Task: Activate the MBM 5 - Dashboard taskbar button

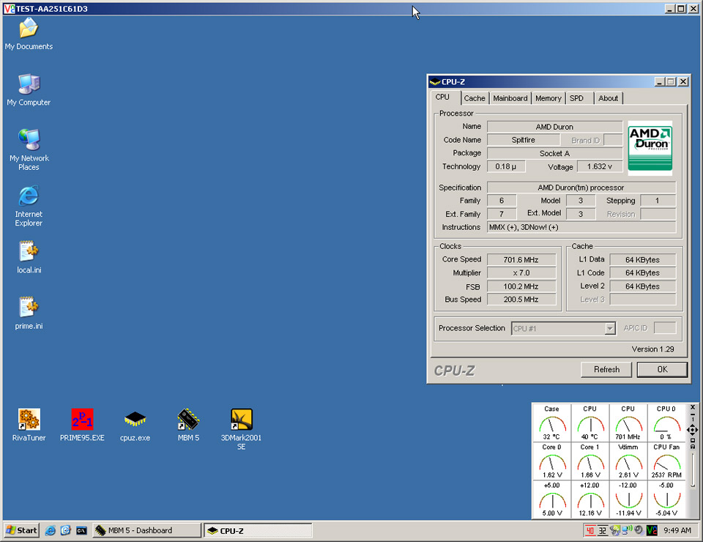Action: 147,530
